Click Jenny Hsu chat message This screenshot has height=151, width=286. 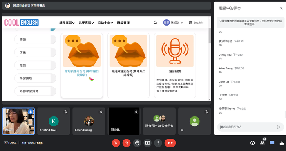[231, 57]
